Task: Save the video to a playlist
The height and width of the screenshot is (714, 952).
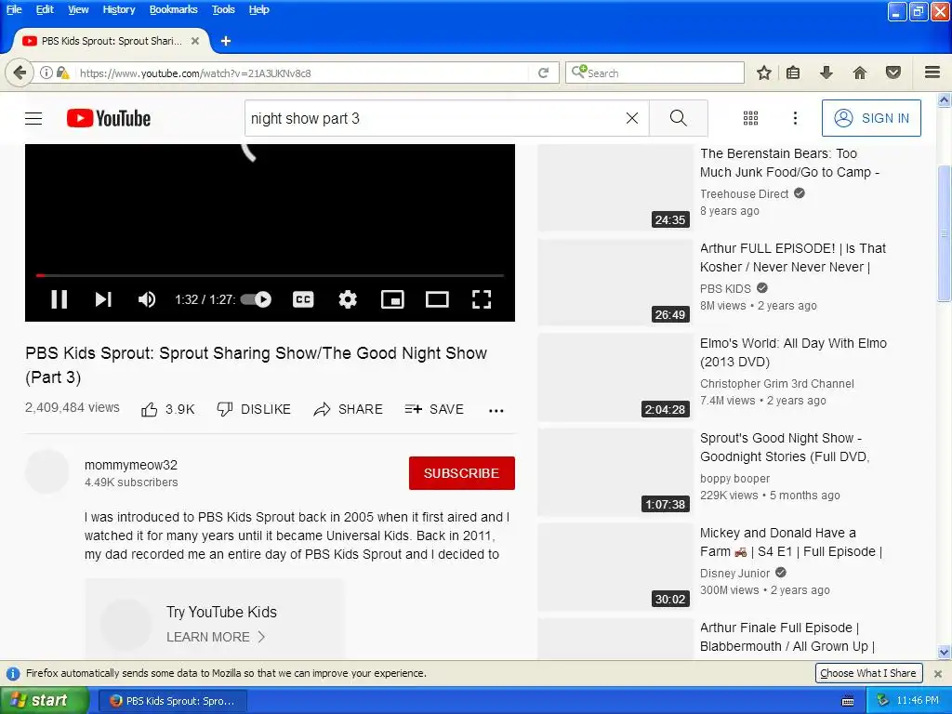Action: point(434,410)
